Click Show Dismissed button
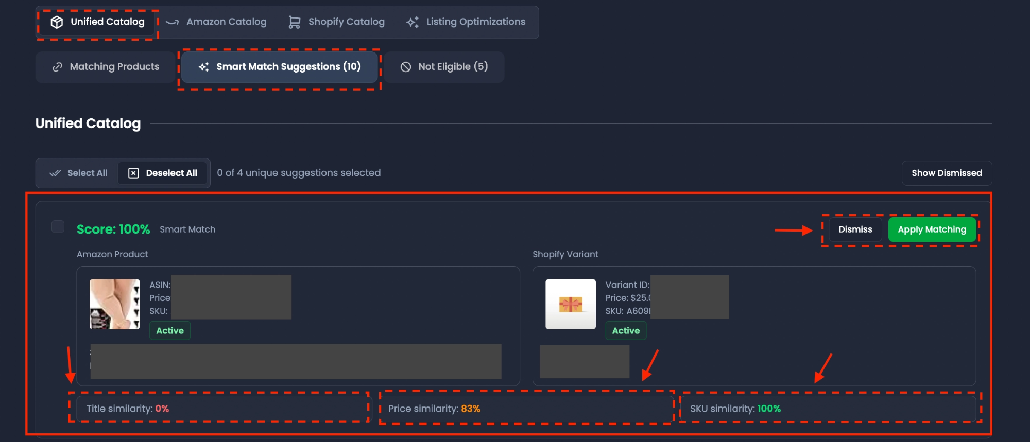1030x442 pixels. pyautogui.click(x=947, y=173)
